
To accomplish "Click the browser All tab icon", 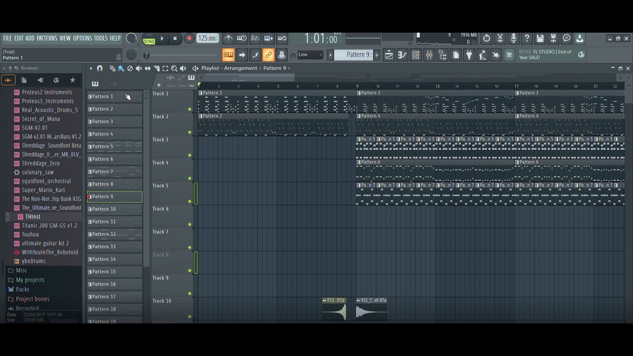I will (8, 80).
